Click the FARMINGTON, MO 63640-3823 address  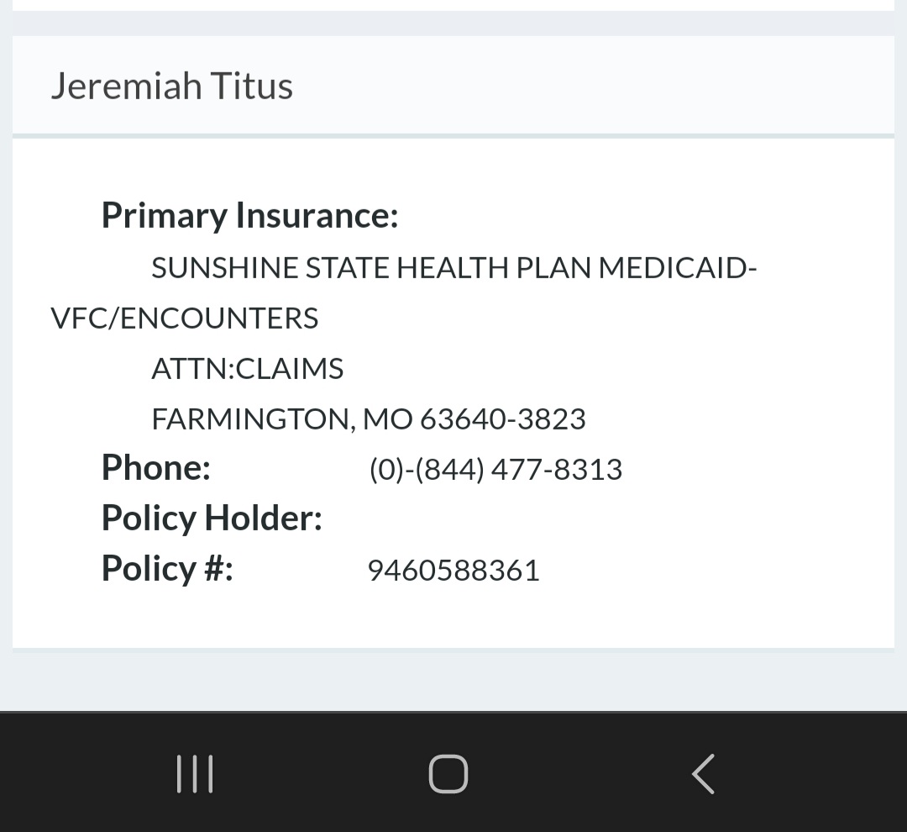(x=369, y=419)
